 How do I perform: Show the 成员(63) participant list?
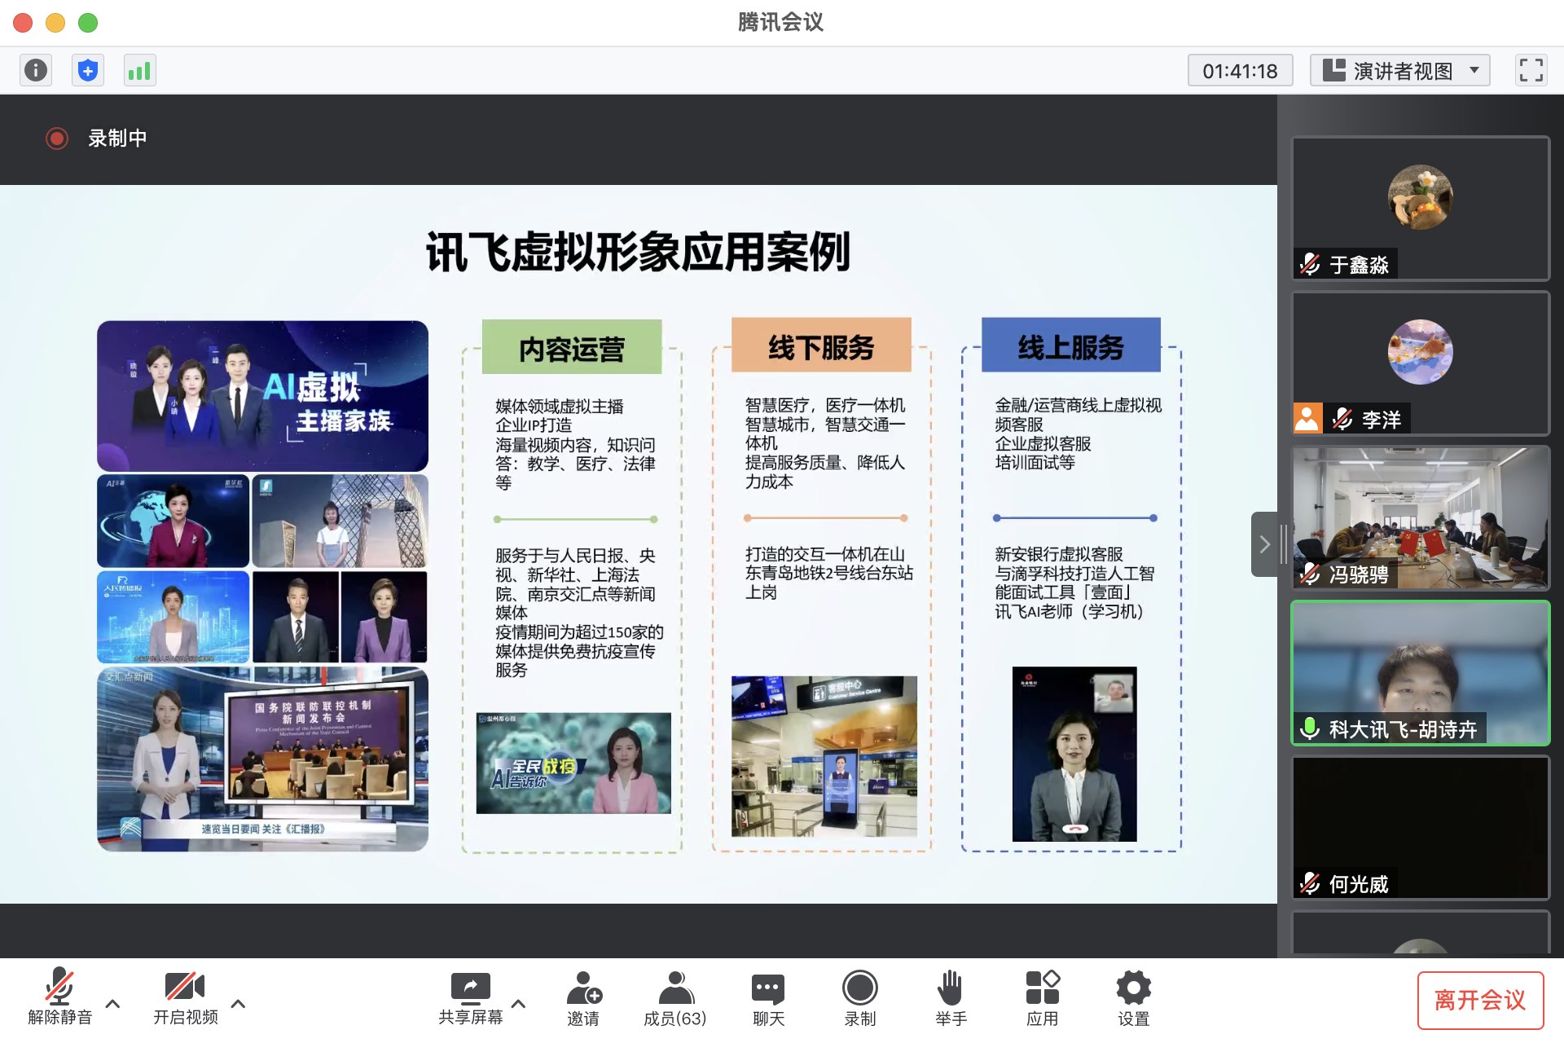[x=675, y=998]
